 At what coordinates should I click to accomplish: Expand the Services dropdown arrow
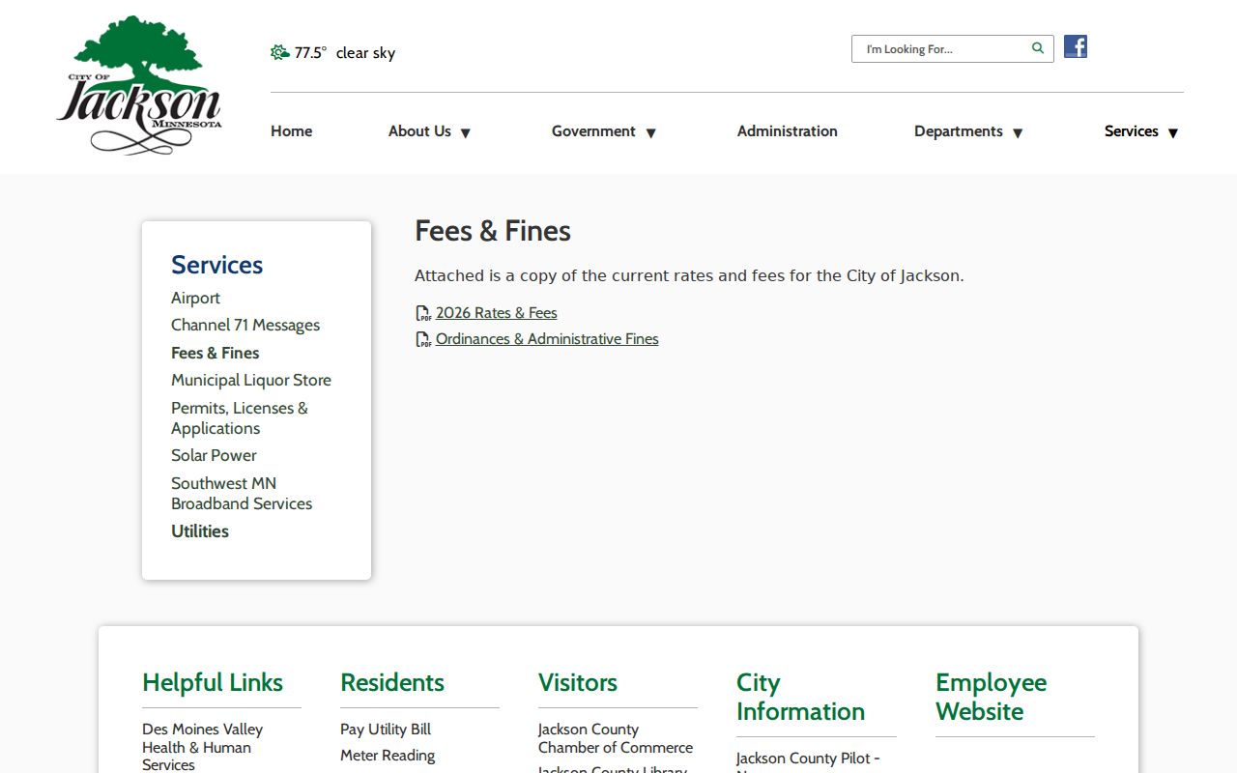1173,133
